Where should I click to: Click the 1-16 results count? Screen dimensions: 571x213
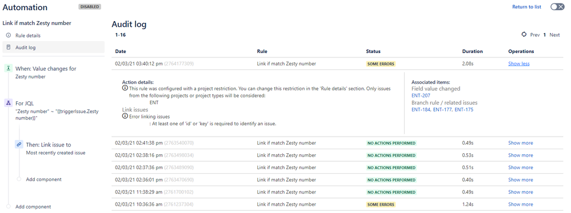(121, 35)
